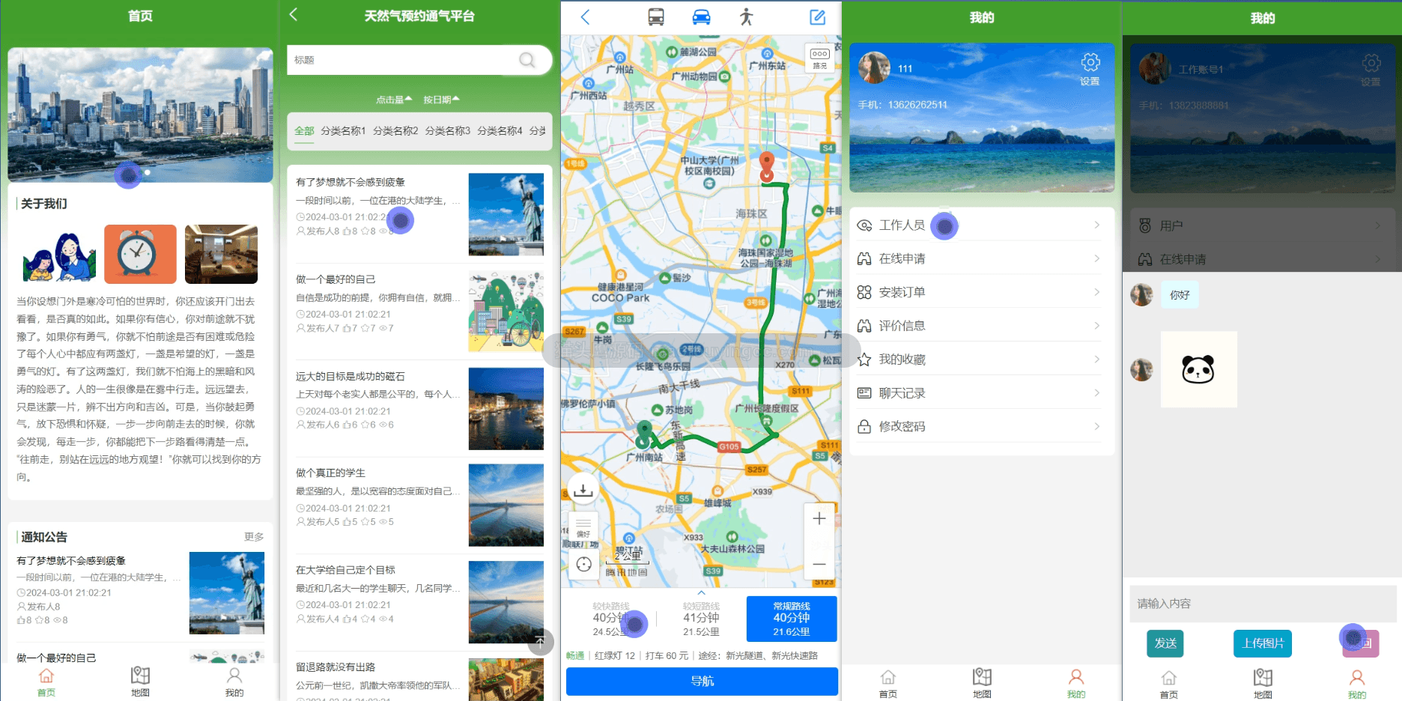1402x701 pixels.
Task: Open the 修改密码 row
Action: (982, 426)
